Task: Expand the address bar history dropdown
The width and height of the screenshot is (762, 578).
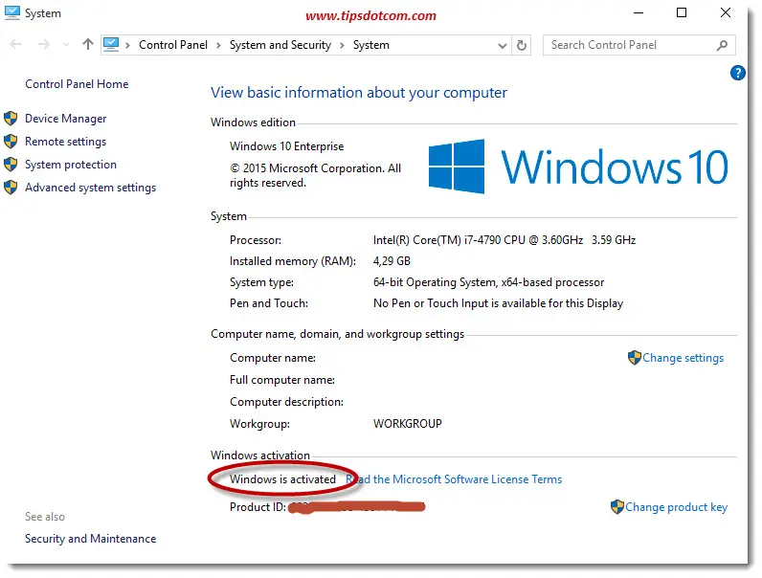Action: 502,46
